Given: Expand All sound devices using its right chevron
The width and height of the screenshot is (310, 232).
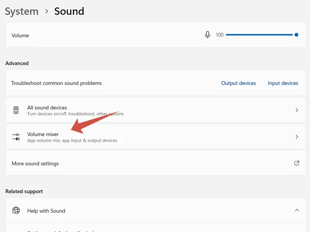Looking at the screenshot, I should coord(297,110).
